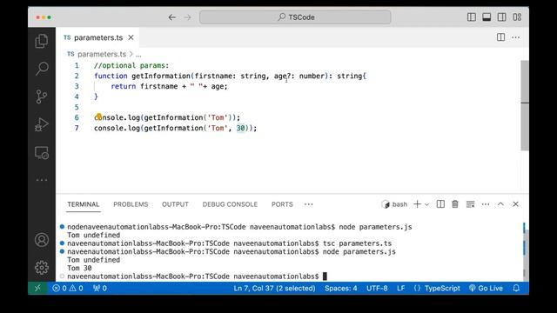
Task: Open the Customize Layout control
Action: coord(517,17)
